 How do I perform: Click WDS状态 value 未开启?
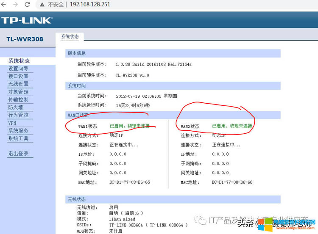pyautogui.click(x=116, y=231)
